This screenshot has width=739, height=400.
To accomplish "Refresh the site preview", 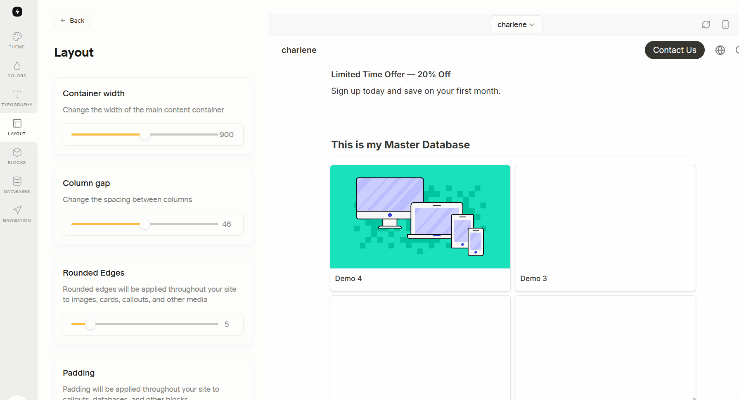I will pos(706,25).
